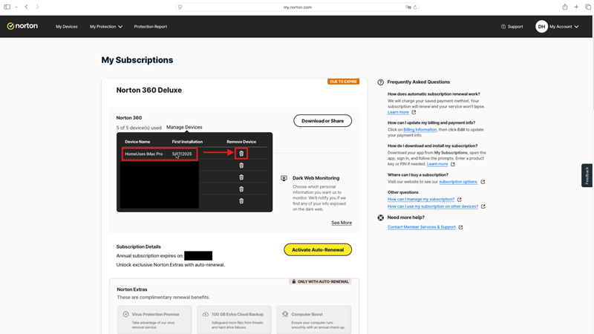The width and height of the screenshot is (594, 334).
Task: Click the Remove Device column header
Action: click(x=241, y=142)
